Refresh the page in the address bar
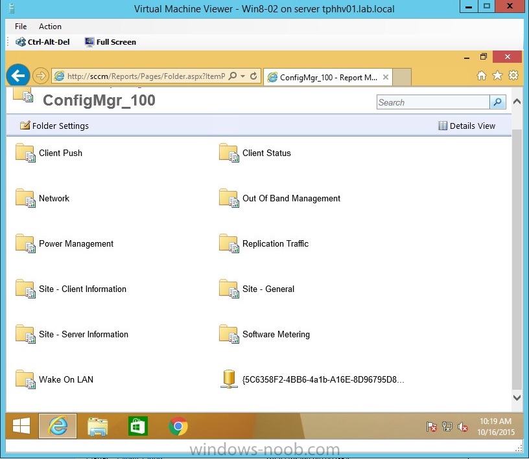Screen dimensions: 529x459 pyautogui.click(x=253, y=76)
